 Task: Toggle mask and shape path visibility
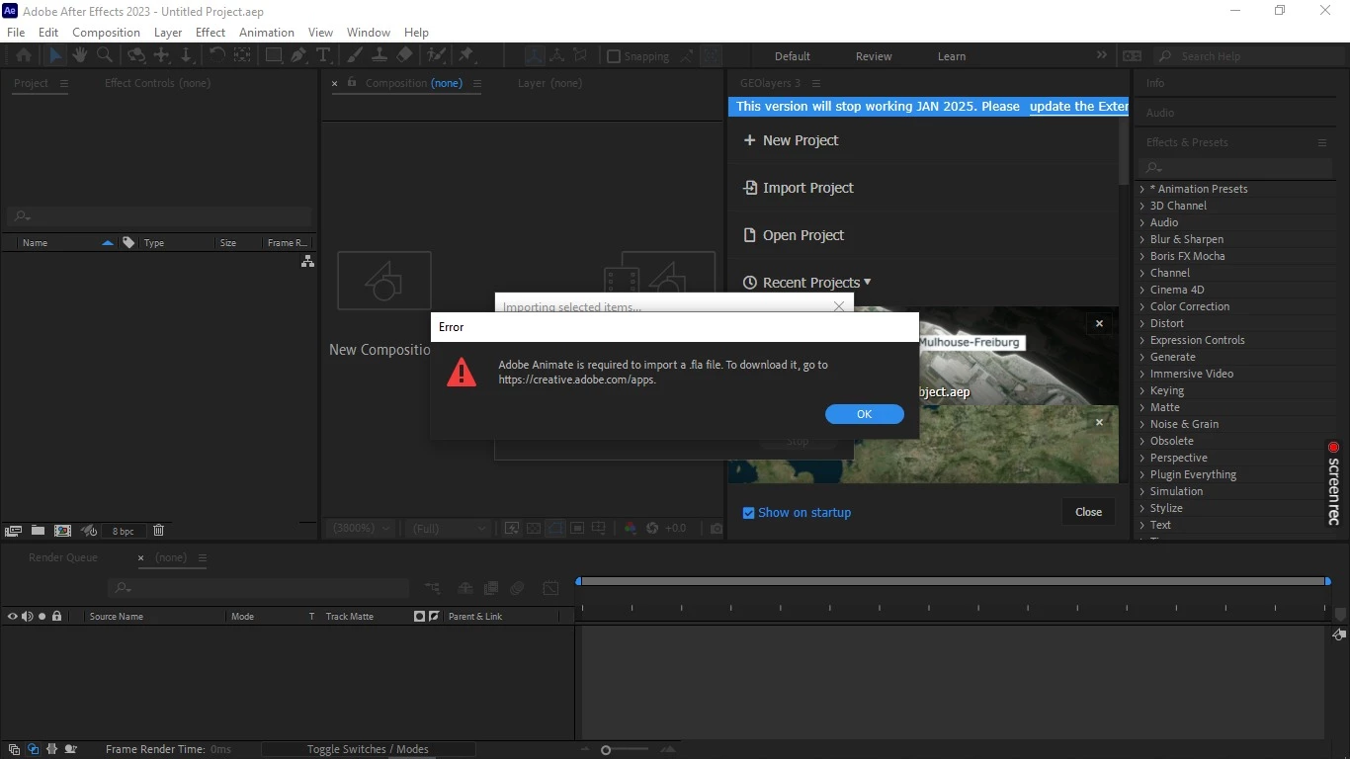[555, 529]
